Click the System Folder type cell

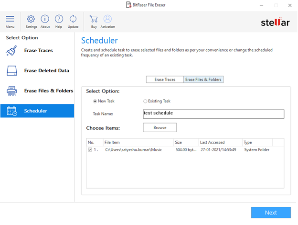tap(257, 150)
